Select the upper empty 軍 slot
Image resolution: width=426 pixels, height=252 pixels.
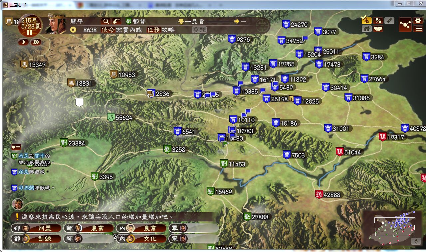[194, 228]
